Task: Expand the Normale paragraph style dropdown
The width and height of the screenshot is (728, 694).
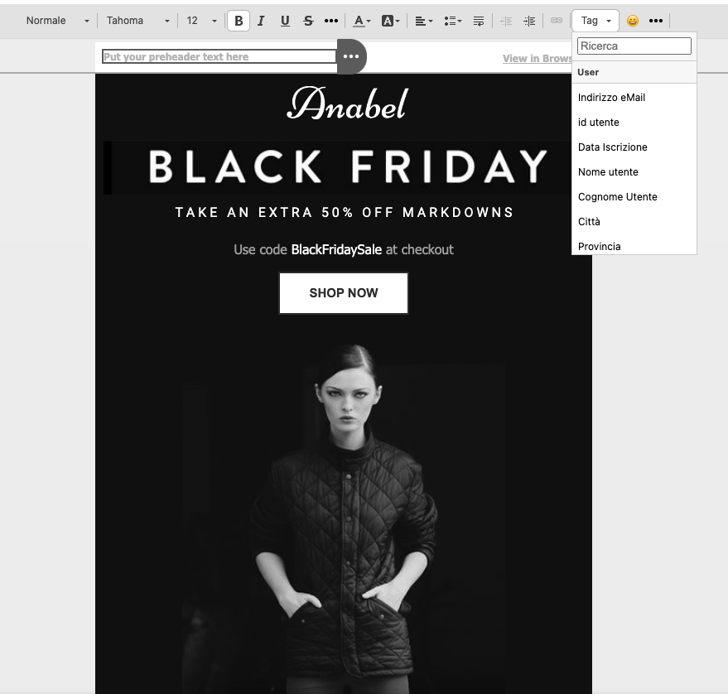Action: point(57,21)
